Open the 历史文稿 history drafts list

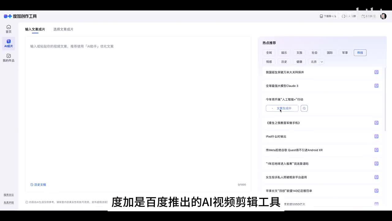pyautogui.click(x=38, y=185)
